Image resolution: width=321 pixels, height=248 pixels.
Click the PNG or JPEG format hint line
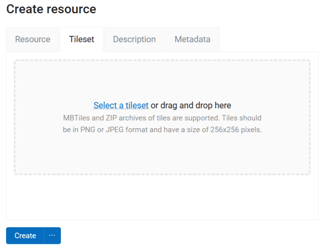[x=162, y=129]
